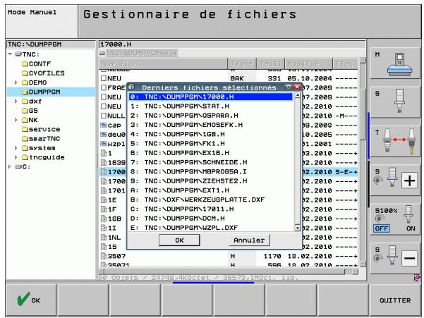The height and width of the screenshot is (318, 424).
Task: Click the QUITTER soft key
Action: [x=395, y=300]
